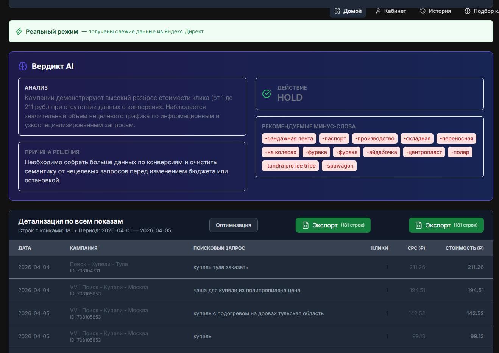
Task: Select the -spawagon minus-word chip
Action: (339, 166)
